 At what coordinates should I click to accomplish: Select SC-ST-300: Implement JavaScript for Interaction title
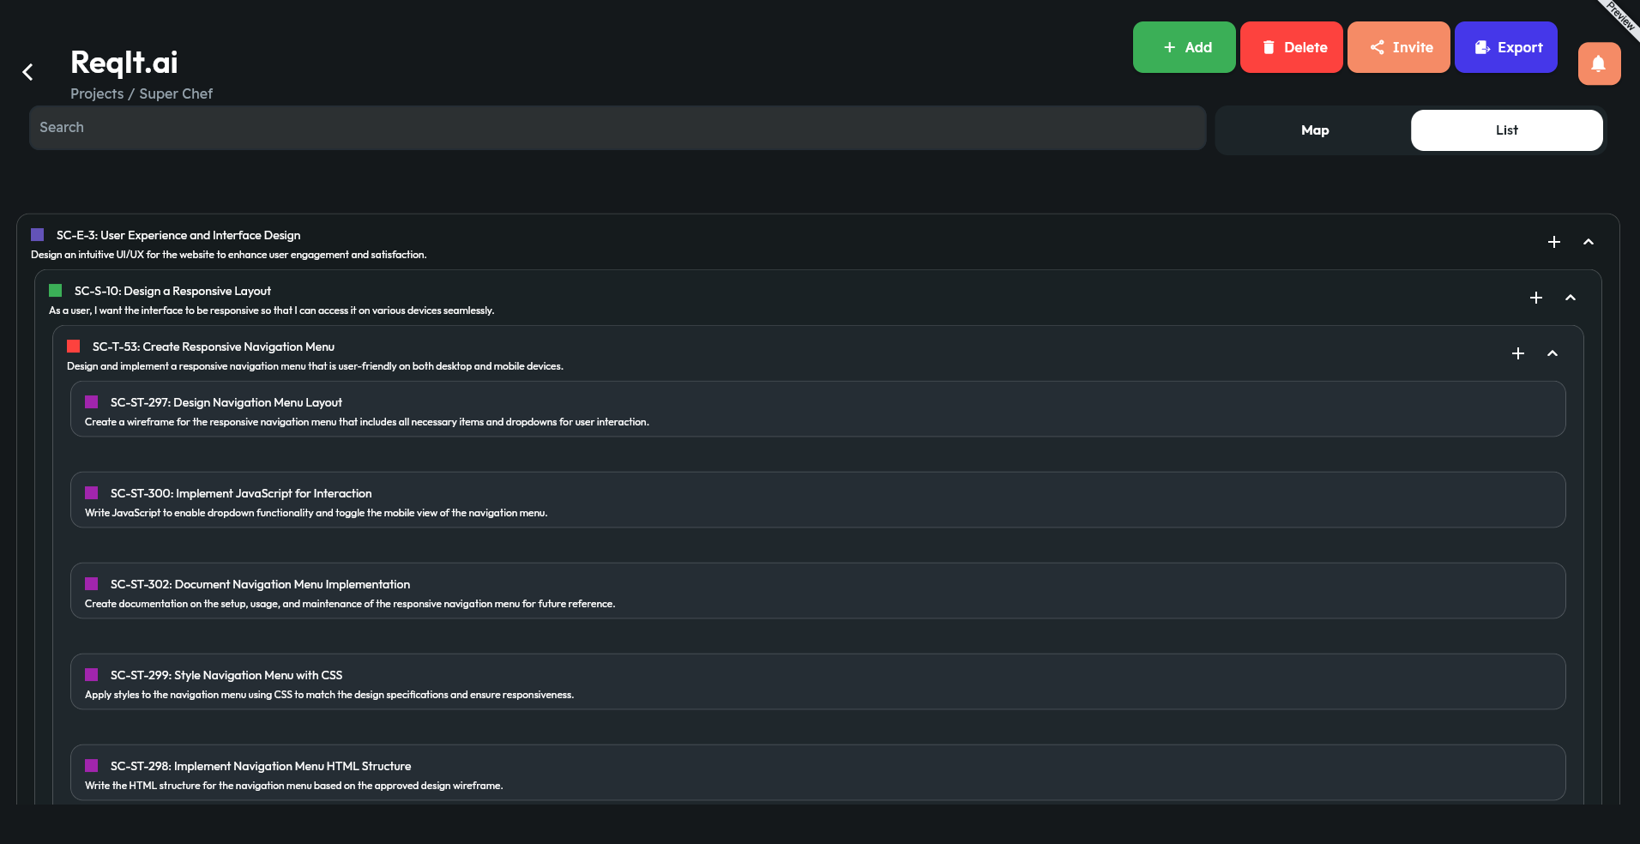241,493
